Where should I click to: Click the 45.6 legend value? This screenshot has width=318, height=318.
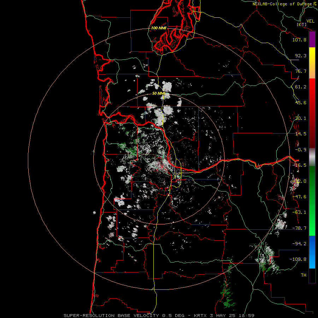pyautogui.click(x=301, y=102)
